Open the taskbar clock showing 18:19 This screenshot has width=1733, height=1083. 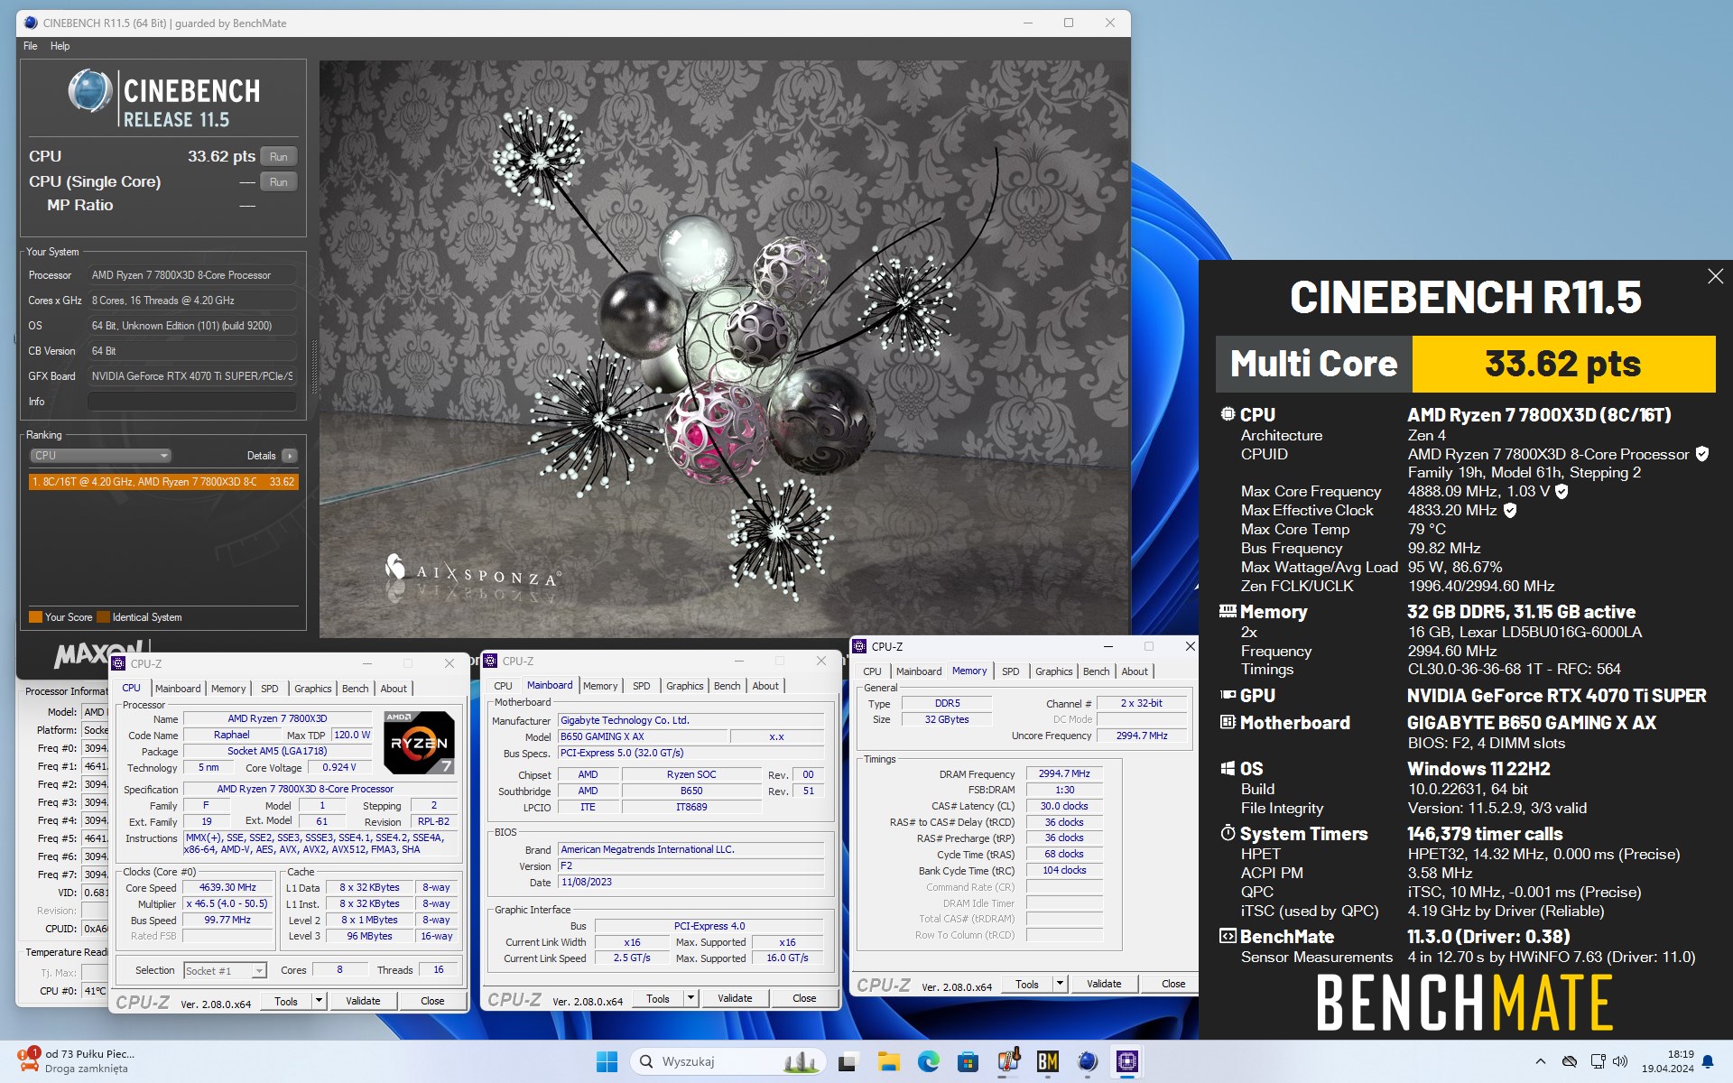coord(1667,1061)
